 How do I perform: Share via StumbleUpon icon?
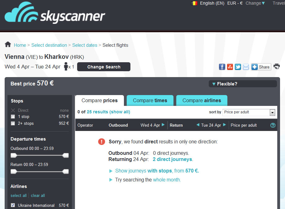[230, 67]
